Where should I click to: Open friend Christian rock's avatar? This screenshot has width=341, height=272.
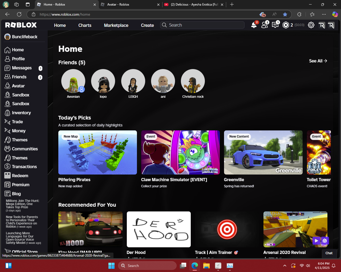tap(193, 81)
